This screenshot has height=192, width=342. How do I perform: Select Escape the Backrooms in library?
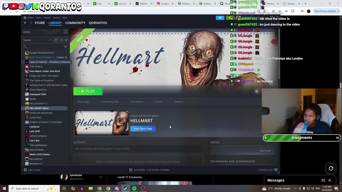(42, 53)
